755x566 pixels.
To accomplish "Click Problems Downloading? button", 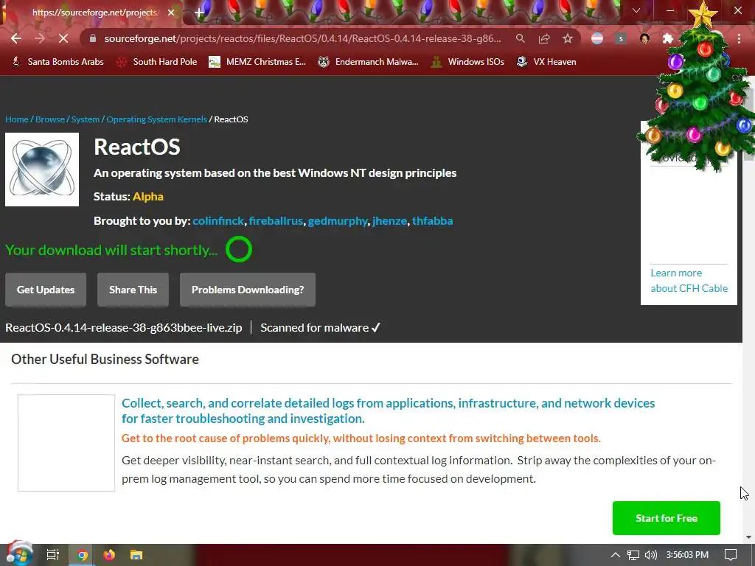I will [x=248, y=290].
